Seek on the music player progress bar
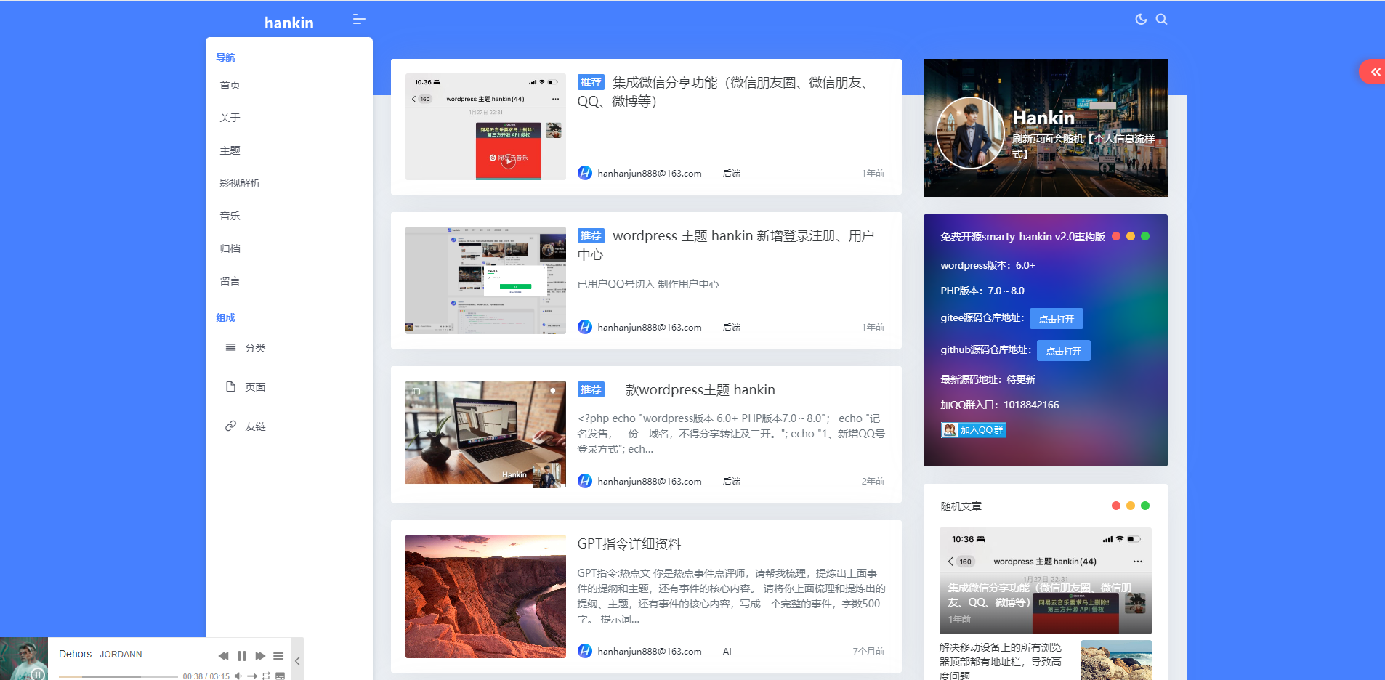The width and height of the screenshot is (1385, 680). (x=118, y=676)
